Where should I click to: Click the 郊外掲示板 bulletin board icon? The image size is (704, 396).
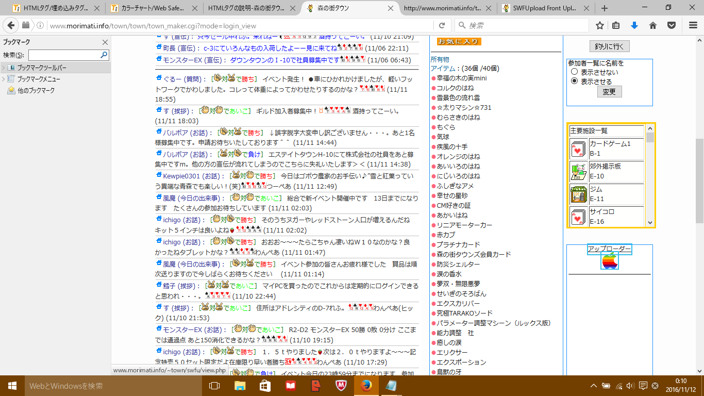tap(578, 172)
